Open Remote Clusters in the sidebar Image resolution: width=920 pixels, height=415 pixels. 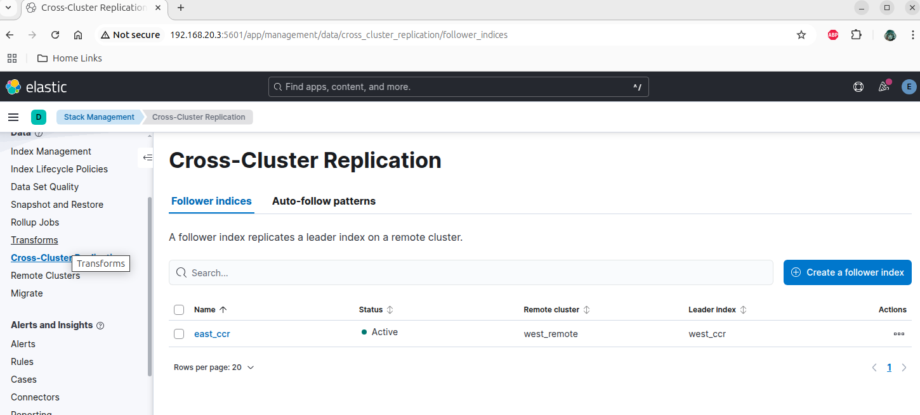(x=45, y=276)
